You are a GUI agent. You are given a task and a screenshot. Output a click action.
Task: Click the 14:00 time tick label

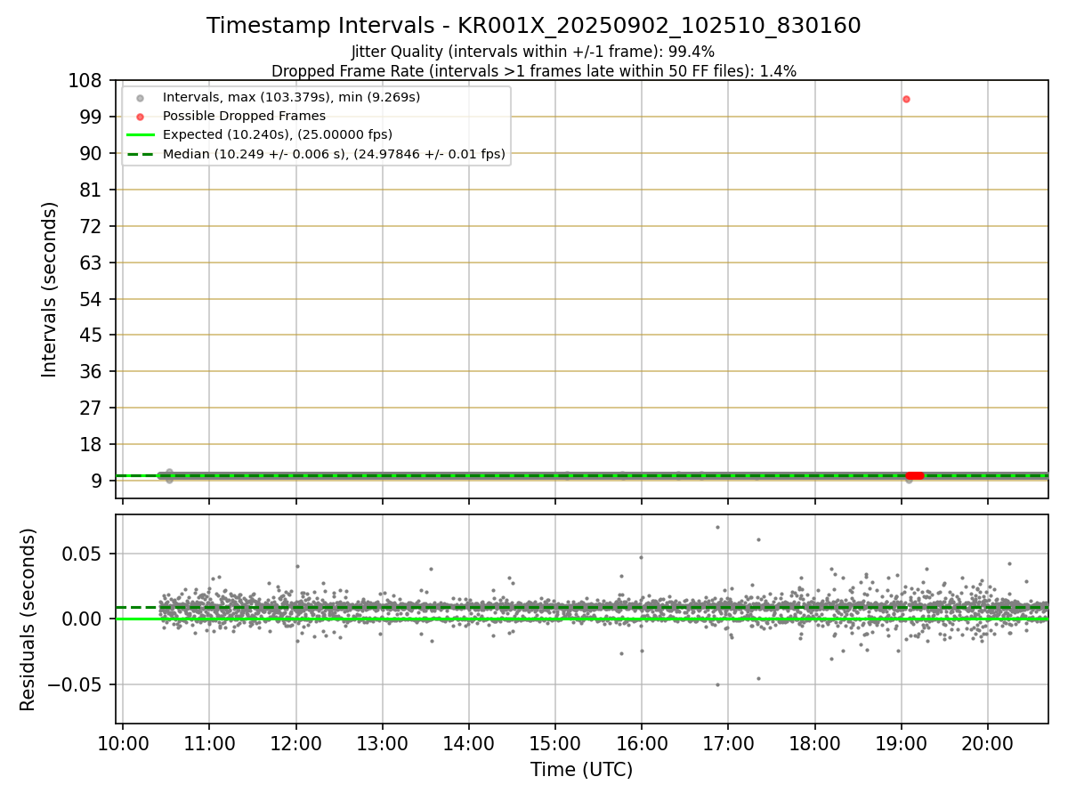point(469,744)
